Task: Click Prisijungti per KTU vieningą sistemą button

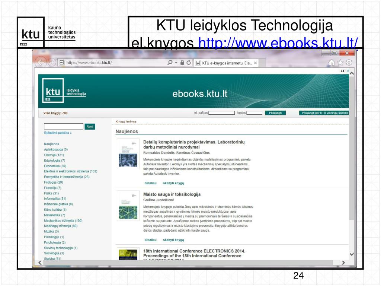Action: click(324, 113)
